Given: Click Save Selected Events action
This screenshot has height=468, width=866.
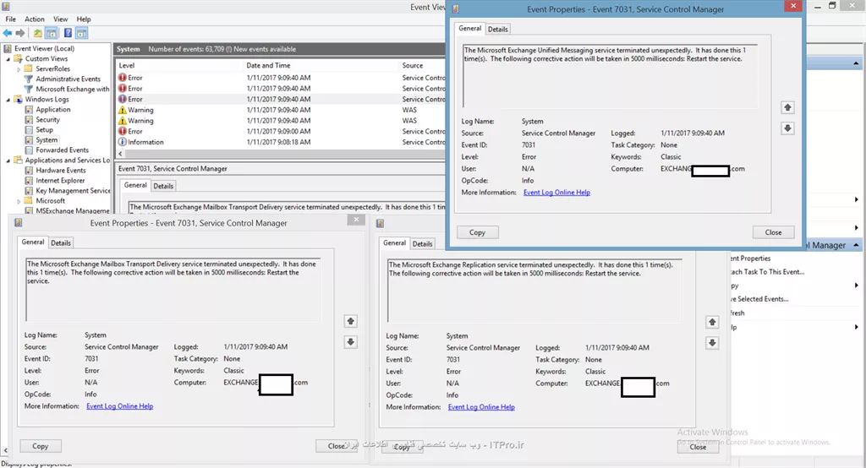Looking at the screenshot, I should [759, 299].
